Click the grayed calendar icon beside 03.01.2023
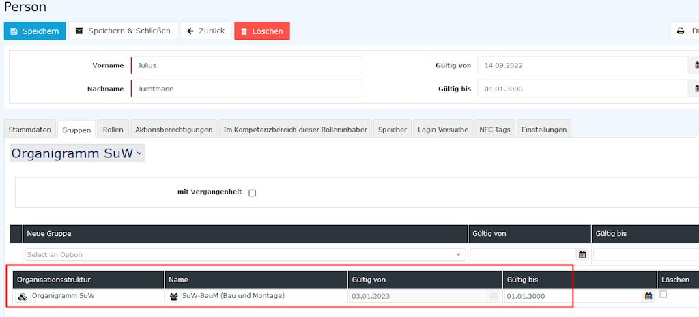 [493, 296]
